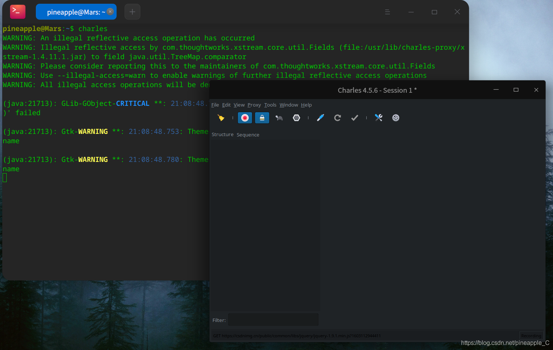The image size is (553, 350).
Task: Click the "pineapple@Mars:~$ charles" prompt line
Action: (55, 29)
